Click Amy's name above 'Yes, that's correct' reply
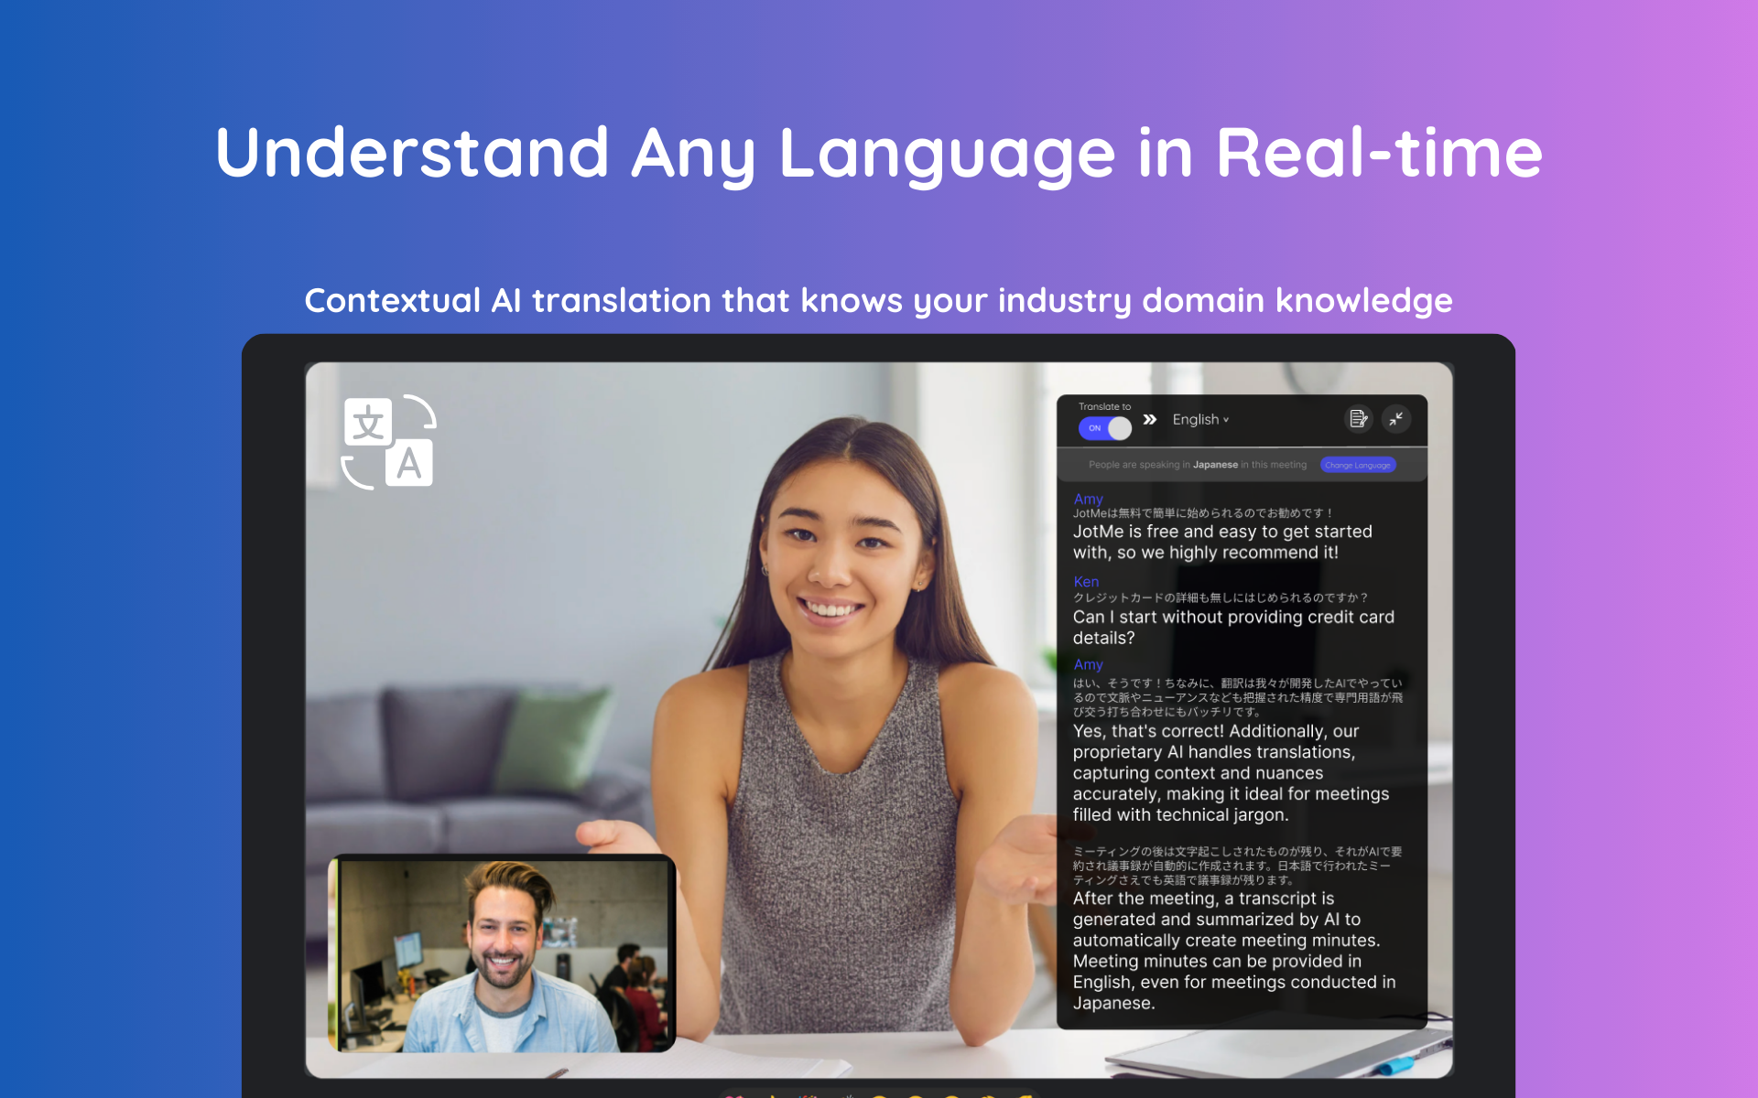Image resolution: width=1758 pixels, height=1098 pixels. pyautogui.click(x=1088, y=664)
